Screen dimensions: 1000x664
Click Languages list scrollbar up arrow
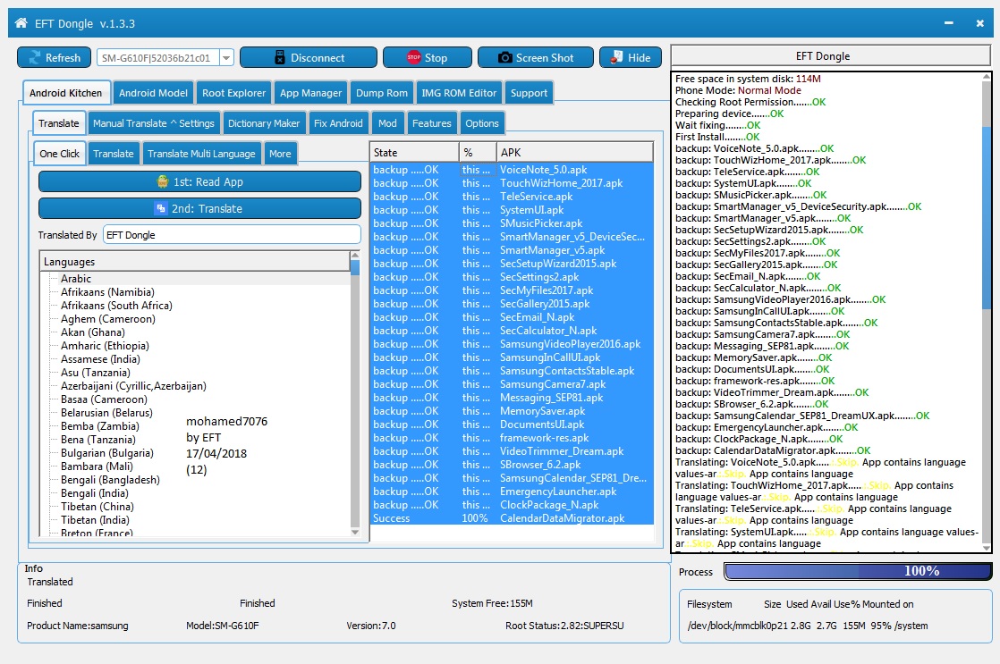(355, 256)
